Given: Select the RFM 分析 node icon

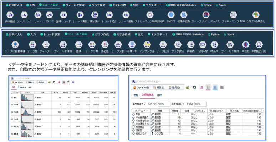Looking at the screenshot, I should click(x=132, y=45).
